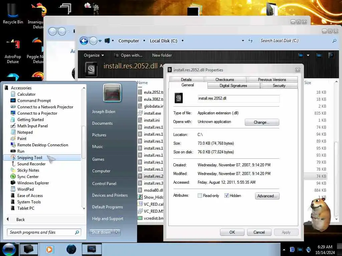
Task: Click the Search programs and files box
Action: click(44, 232)
